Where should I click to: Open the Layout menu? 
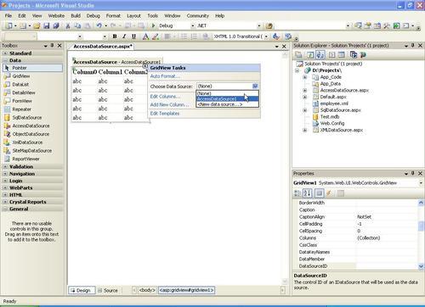133,16
